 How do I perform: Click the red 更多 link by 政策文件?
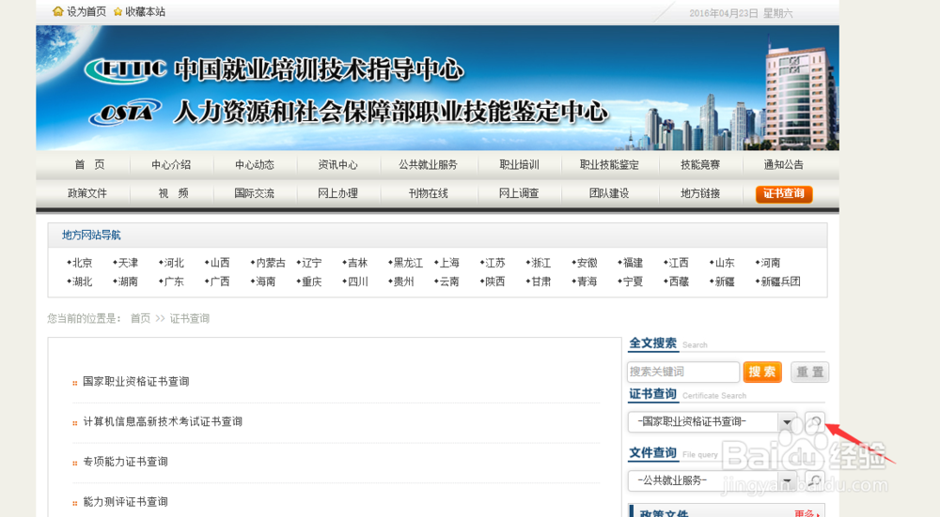coord(806,513)
